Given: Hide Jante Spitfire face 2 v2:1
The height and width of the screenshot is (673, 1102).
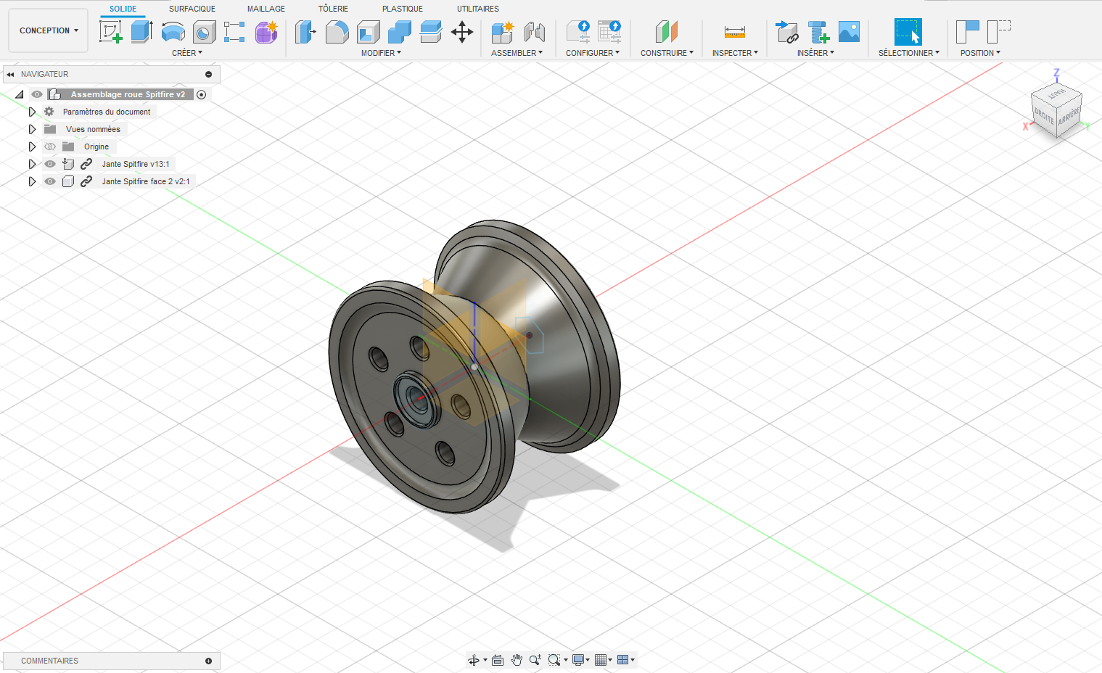Looking at the screenshot, I should [x=50, y=181].
